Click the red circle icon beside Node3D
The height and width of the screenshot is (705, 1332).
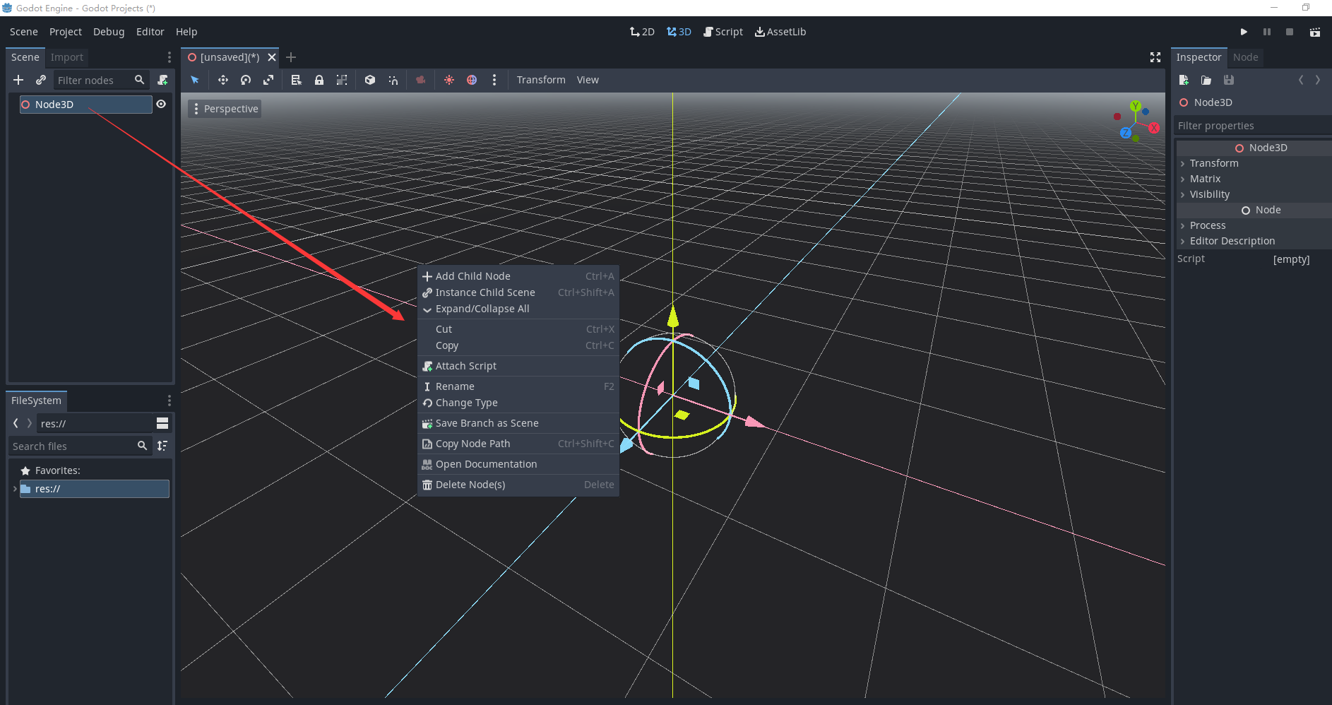coord(26,104)
